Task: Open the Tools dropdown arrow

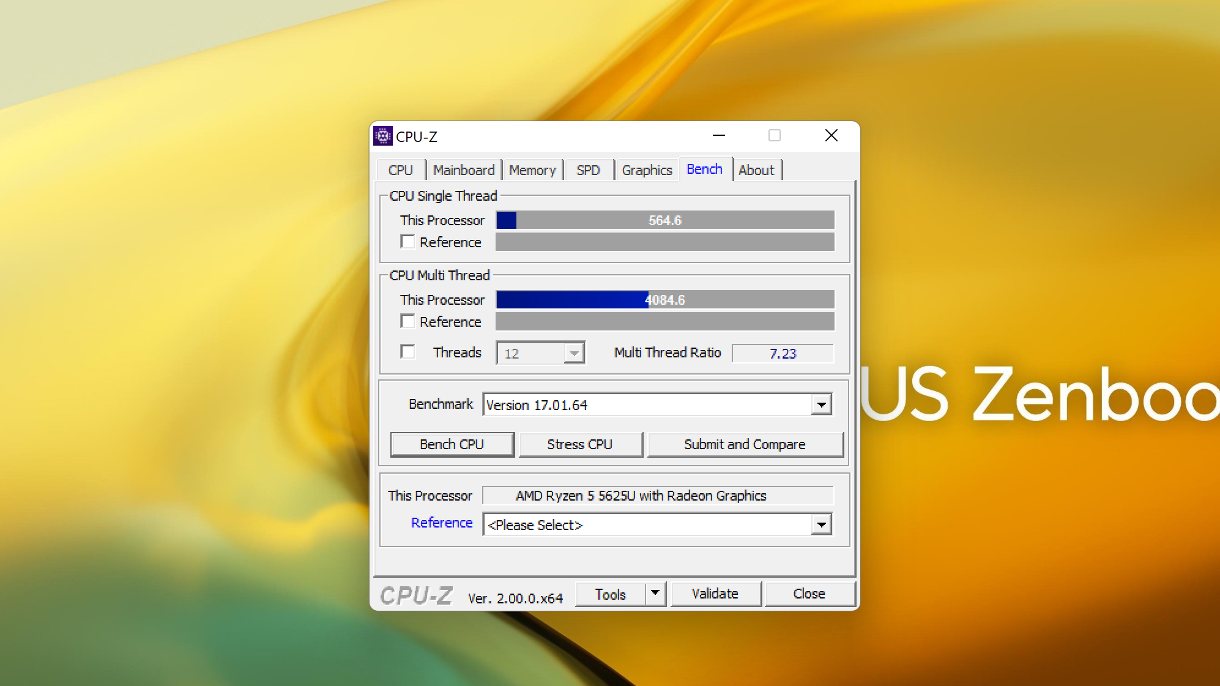Action: point(655,593)
